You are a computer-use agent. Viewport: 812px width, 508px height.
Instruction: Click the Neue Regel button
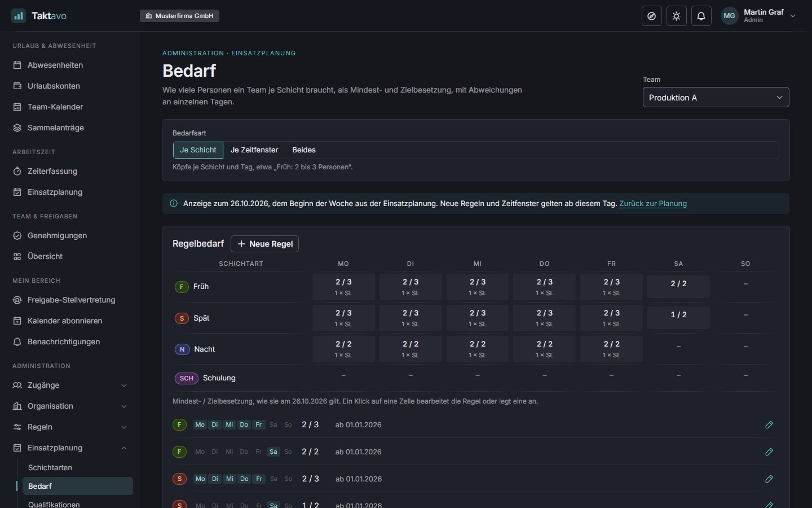[x=265, y=244]
